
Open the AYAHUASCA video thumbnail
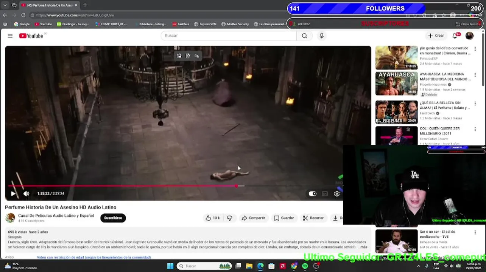click(396, 83)
